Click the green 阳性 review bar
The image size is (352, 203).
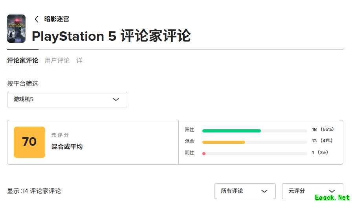231,131
